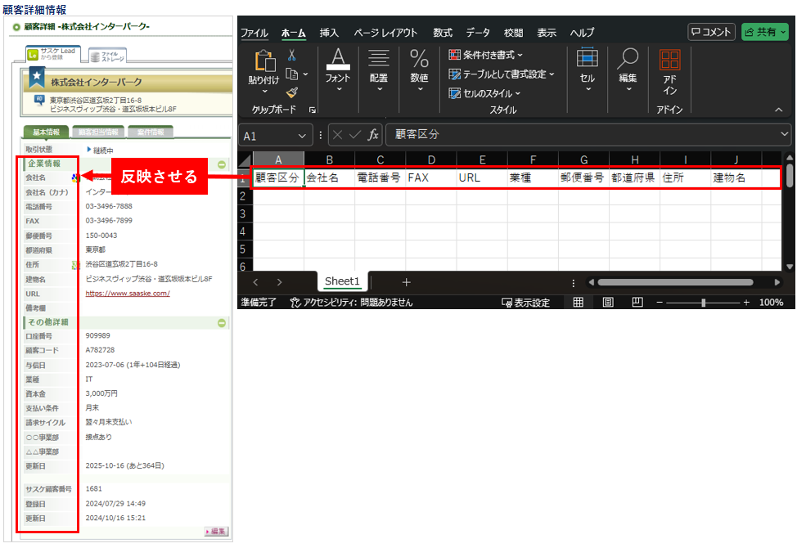Select cell H1 containing 都道府県
This screenshot has height=548, width=797.
pyautogui.click(x=634, y=177)
